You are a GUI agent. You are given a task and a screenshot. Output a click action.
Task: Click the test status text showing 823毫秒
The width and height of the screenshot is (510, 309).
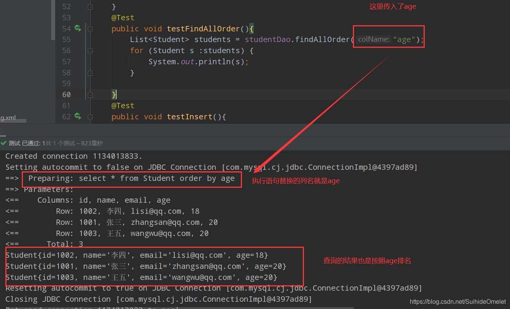coord(55,143)
